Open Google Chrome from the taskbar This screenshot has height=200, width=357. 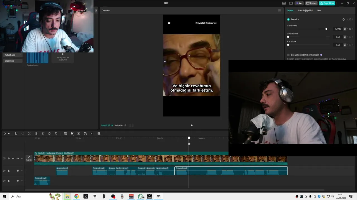coord(76,196)
